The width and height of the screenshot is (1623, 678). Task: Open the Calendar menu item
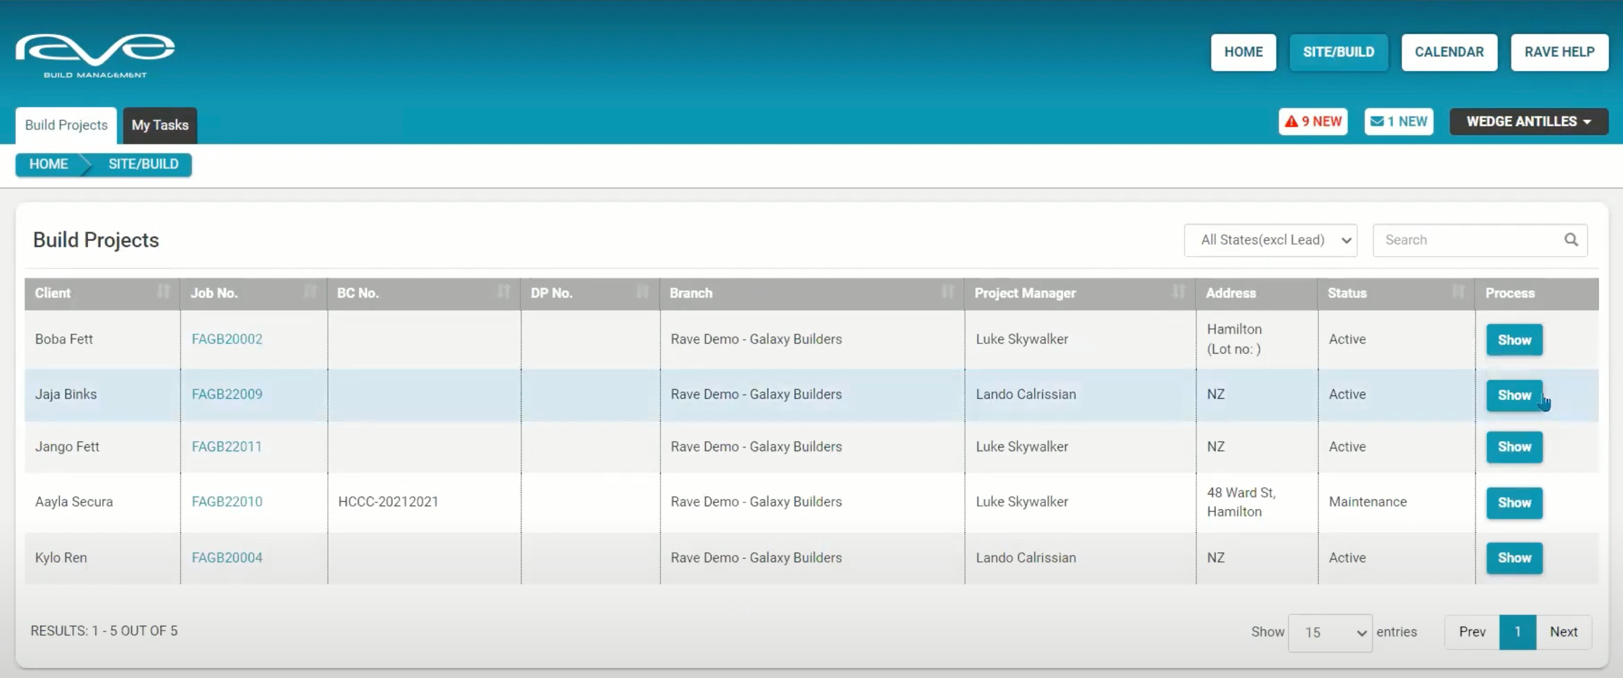click(1448, 52)
